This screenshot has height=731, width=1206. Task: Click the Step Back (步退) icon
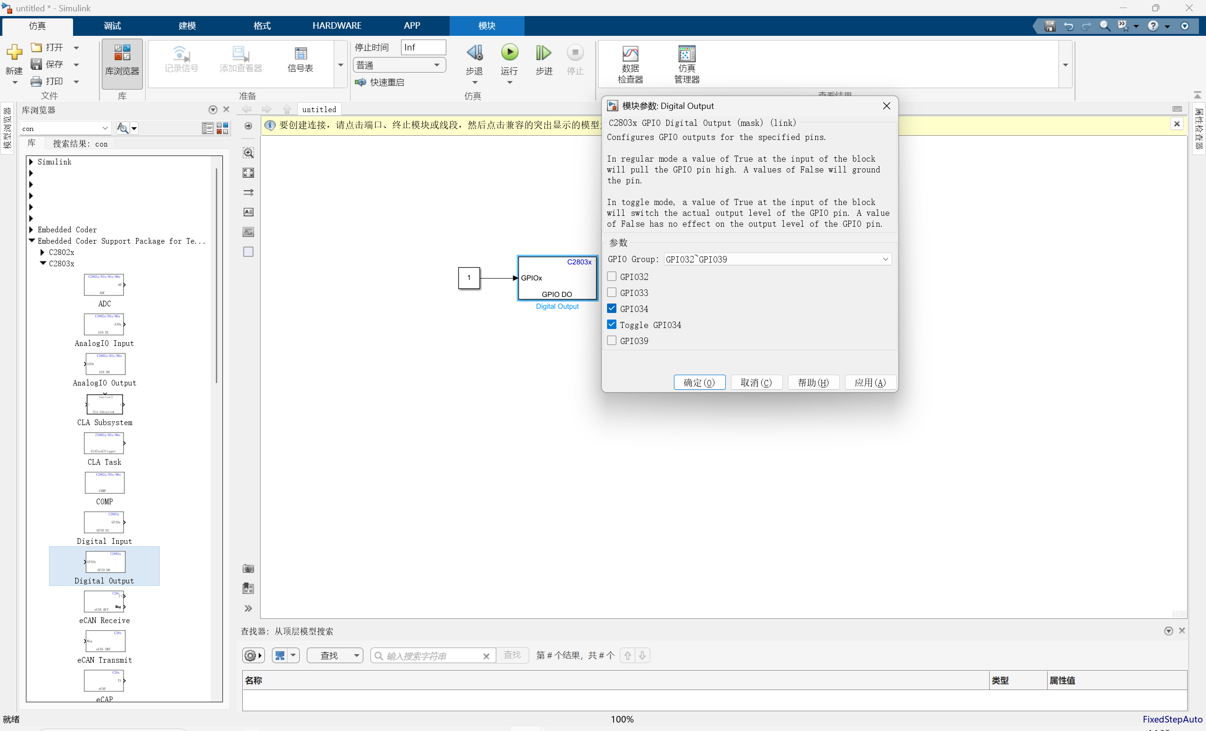point(474,53)
